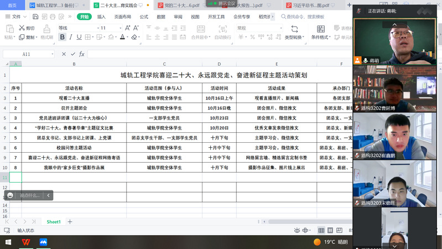Apply underline formatting
This screenshot has width=442, height=249.
[80, 37]
